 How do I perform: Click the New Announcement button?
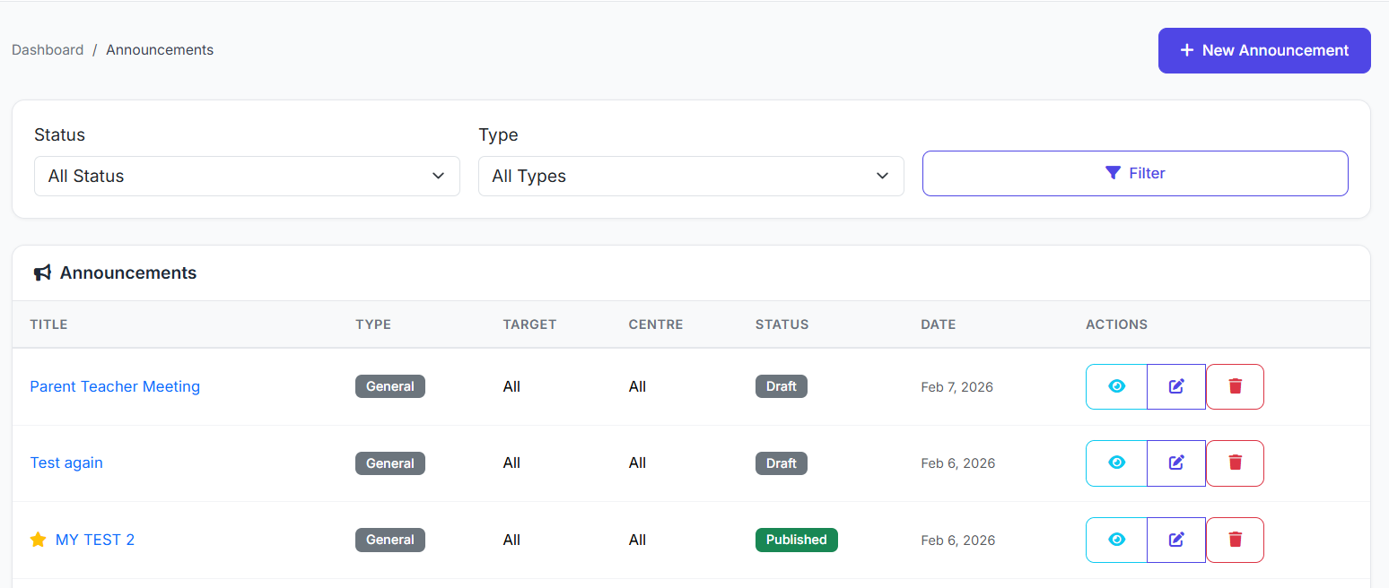tap(1263, 50)
